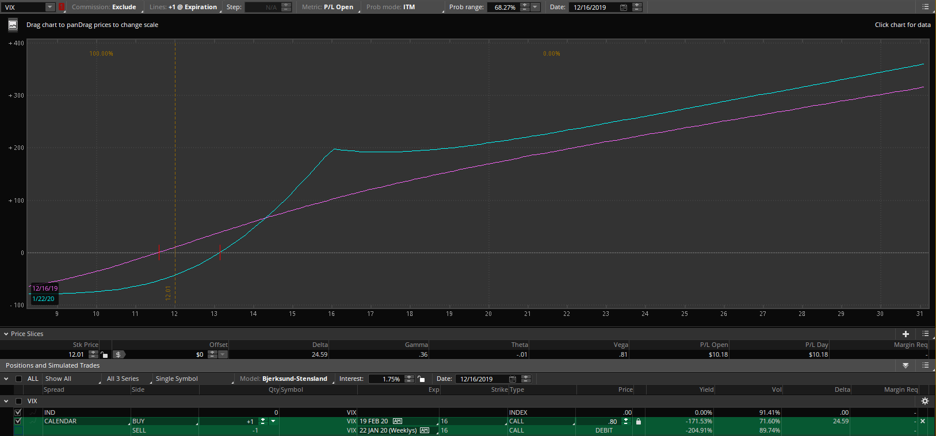
Task: Open the top toolbar list menu icon
Action: [925, 7]
